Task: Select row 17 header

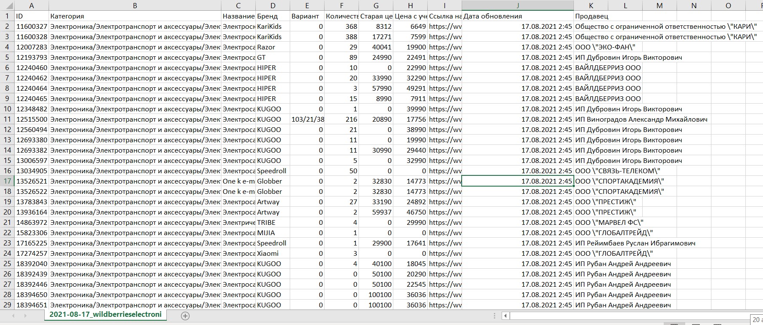Action: 7,181
